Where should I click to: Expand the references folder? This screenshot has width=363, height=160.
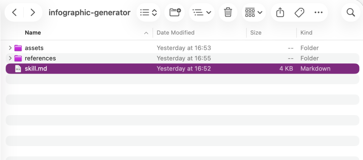(10, 58)
